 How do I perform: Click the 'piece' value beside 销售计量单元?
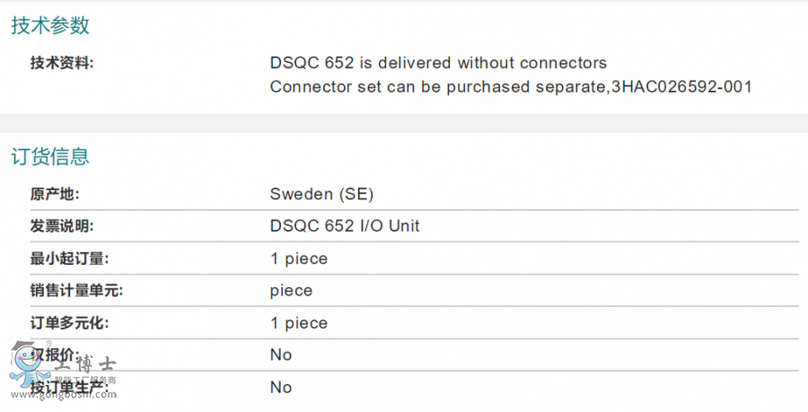[291, 291]
